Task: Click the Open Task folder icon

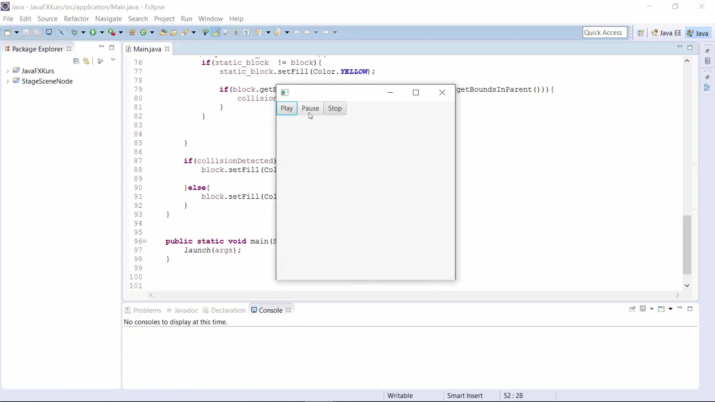Action: coord(174,32)
